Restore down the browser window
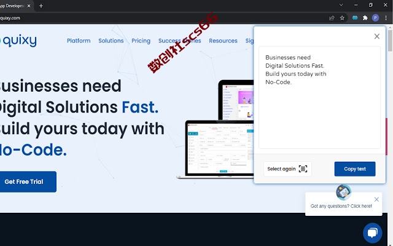Screen dimensions: 393x246 click(371, 5)
